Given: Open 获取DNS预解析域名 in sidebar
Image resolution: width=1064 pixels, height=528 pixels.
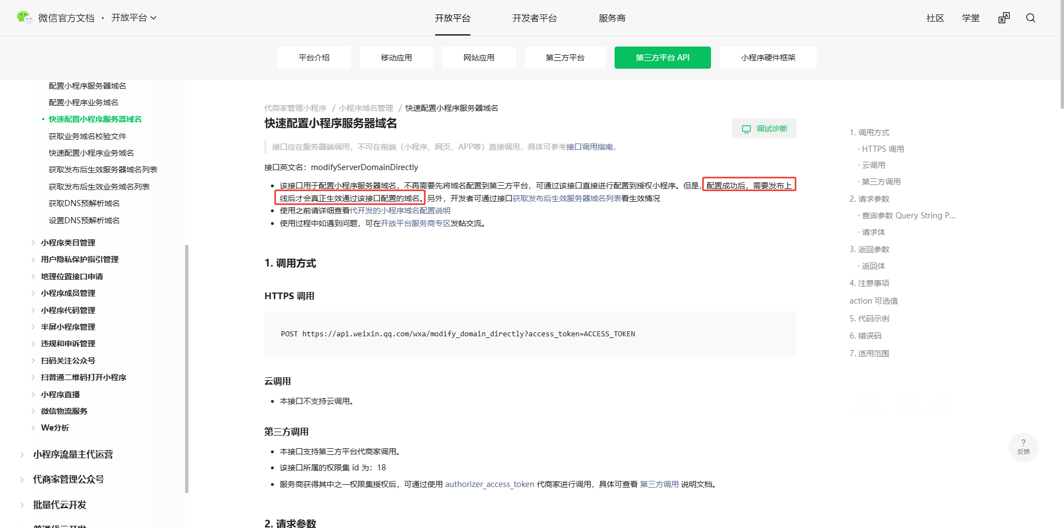Looking at the screenshot, I should tap(84, 203).
